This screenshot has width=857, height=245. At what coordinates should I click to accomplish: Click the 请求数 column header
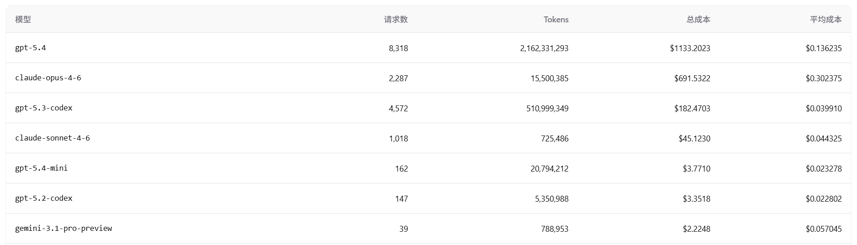(x=396, y=20)
